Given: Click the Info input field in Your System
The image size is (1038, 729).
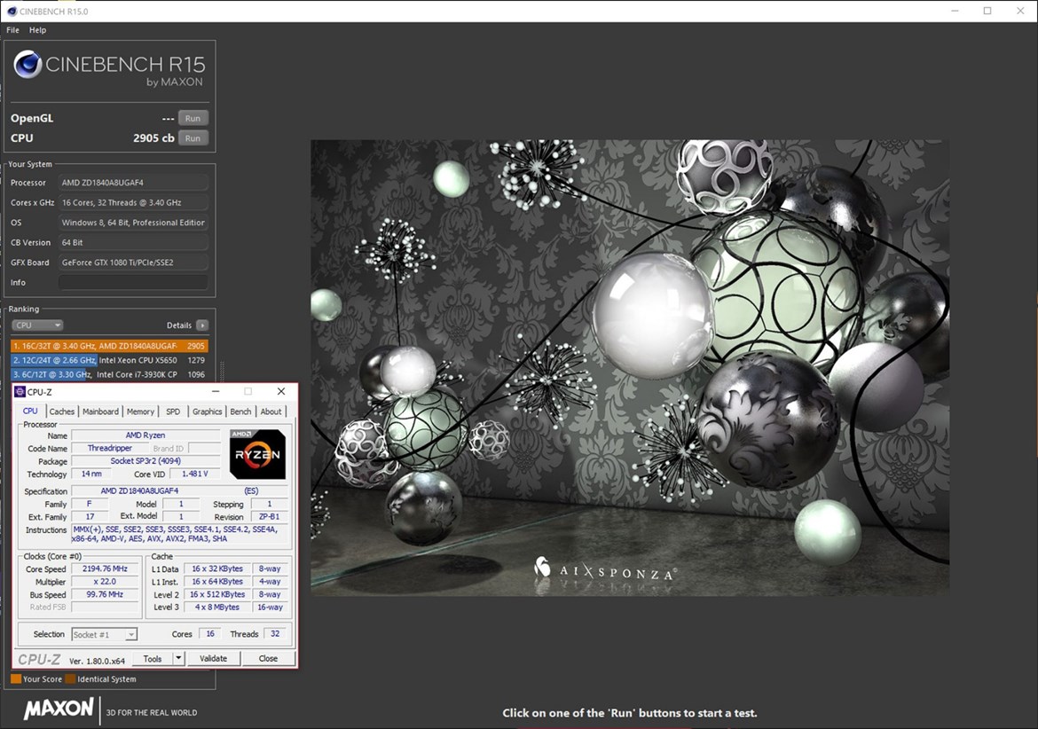Looking at the screenshot, I should pos(133,283).
